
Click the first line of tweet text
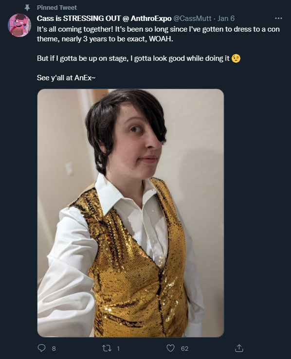pos(158,29)
